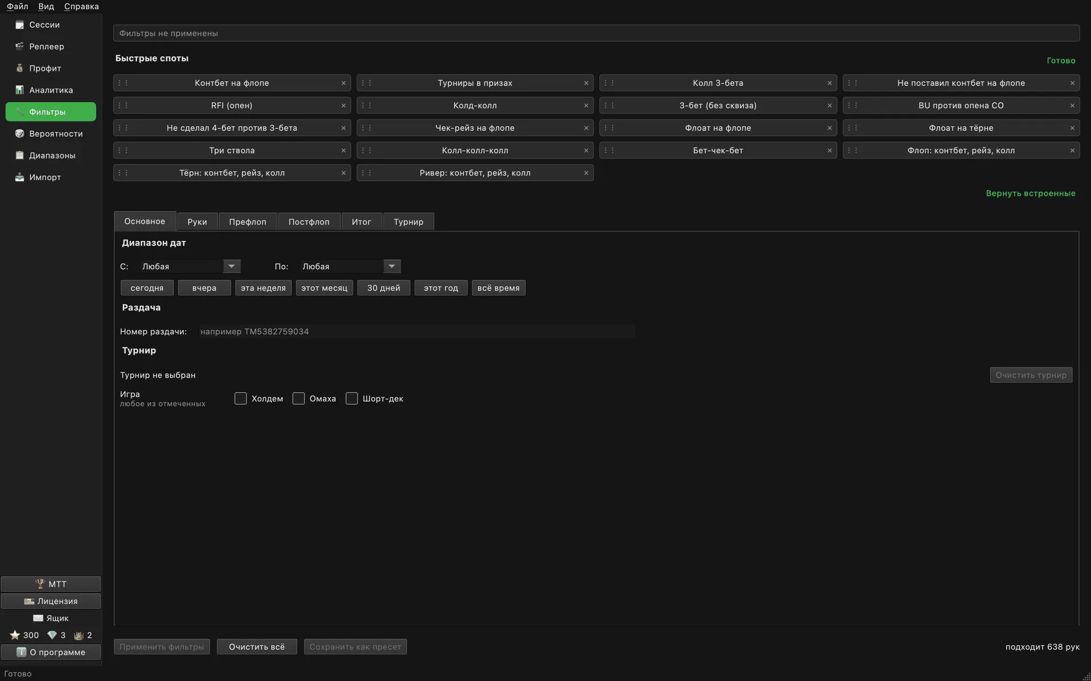Image resolution: width=1091 pixels, height=681 pixels.
Task: Open the Лицензия button in the sidebar
Action: [x=51, y=601]
